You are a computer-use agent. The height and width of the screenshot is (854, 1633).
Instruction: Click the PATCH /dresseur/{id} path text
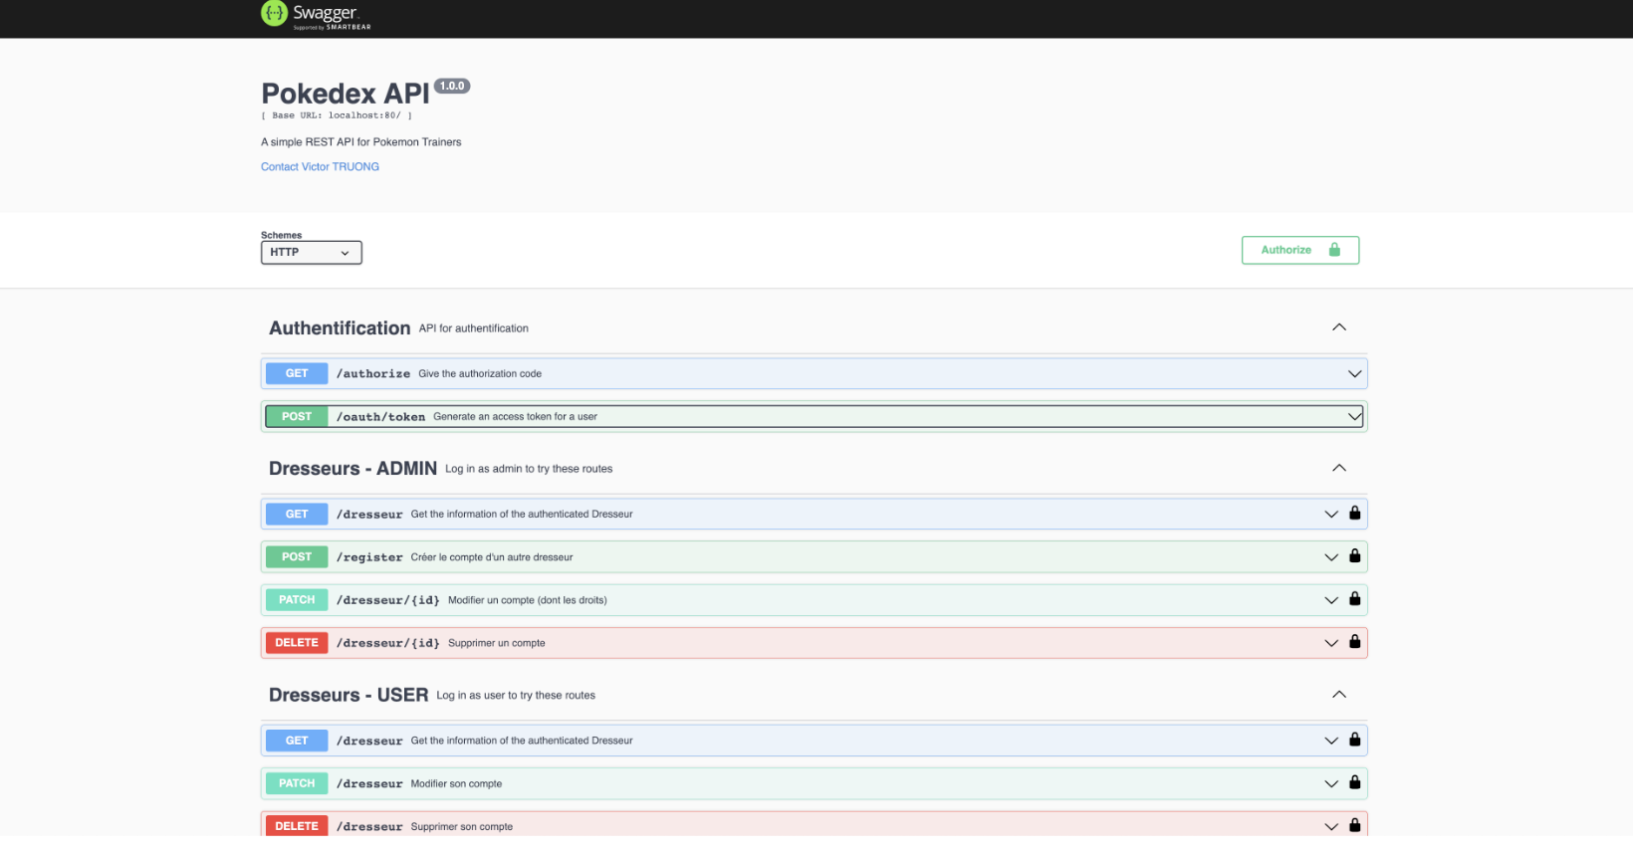click(387, 600)
